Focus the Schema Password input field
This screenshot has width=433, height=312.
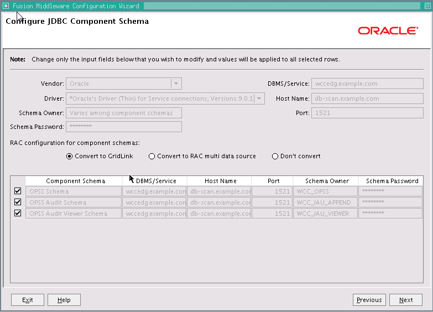[x=124, y=127]
